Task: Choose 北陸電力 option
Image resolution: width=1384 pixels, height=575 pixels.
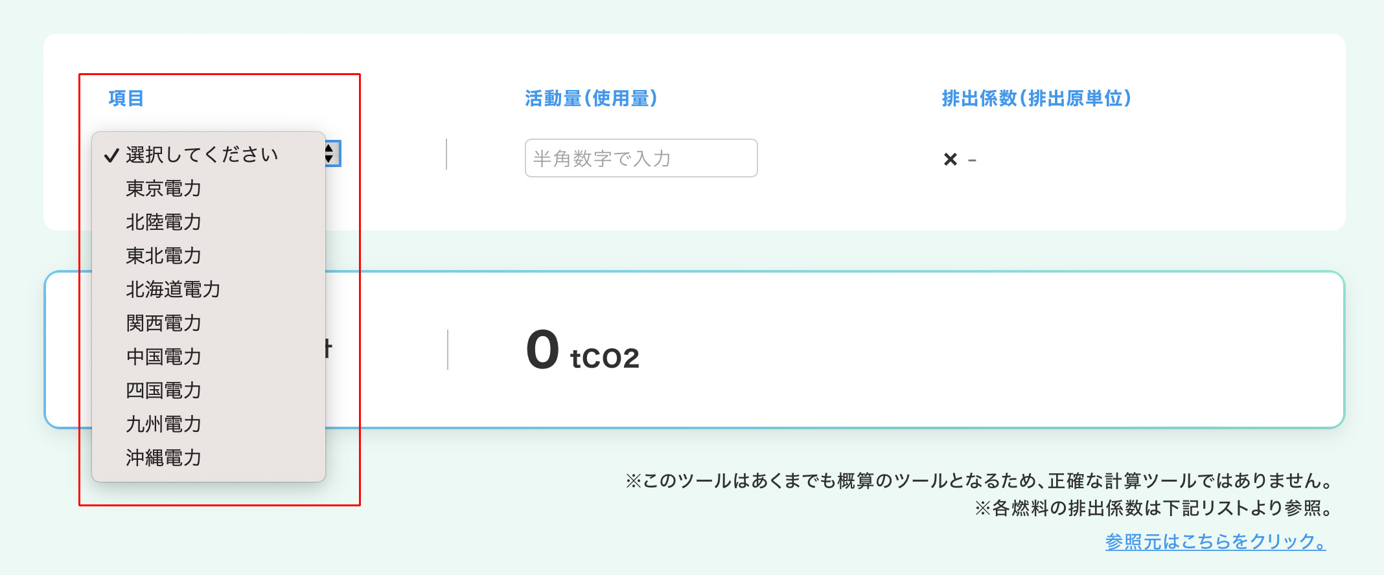Action: coord(163,222)
